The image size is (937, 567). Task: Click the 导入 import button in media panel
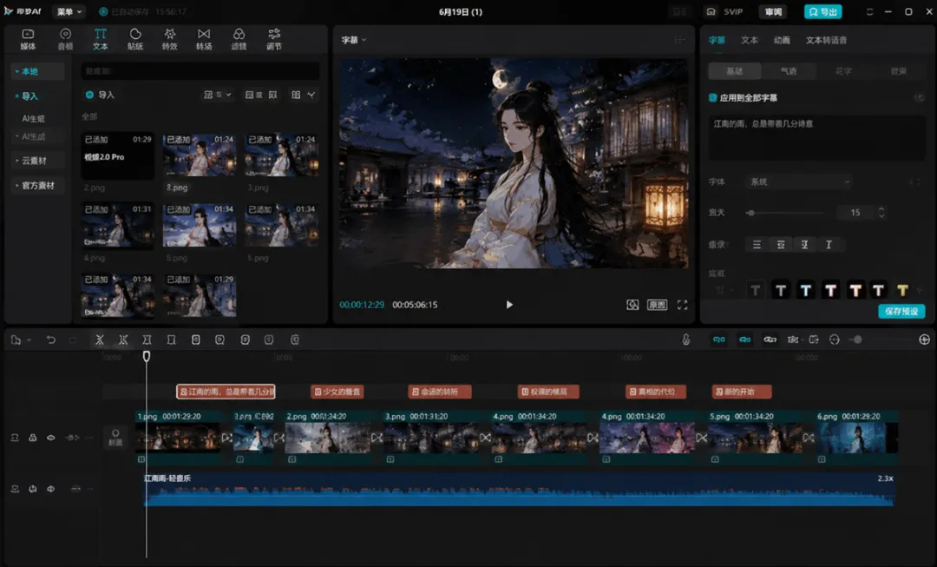[x=101, y=95]
